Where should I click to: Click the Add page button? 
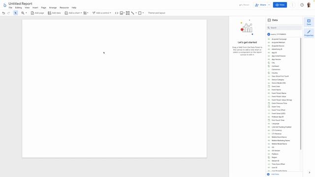(x=37, y=13)
